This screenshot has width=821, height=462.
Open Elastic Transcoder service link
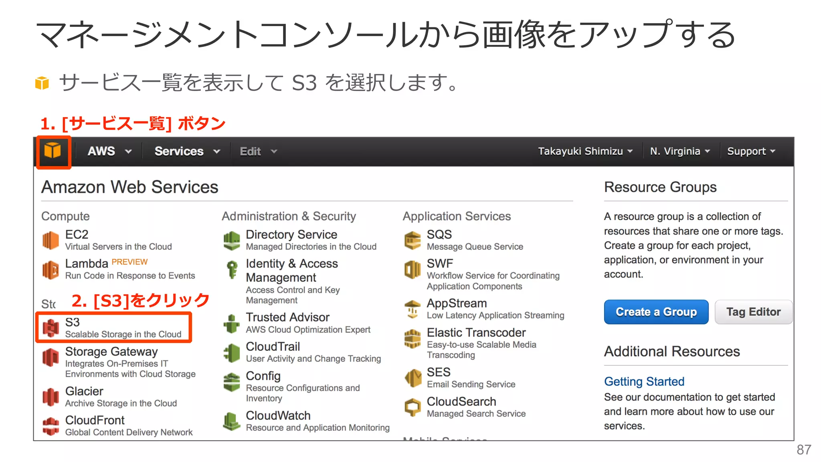(x=476, y=332)
